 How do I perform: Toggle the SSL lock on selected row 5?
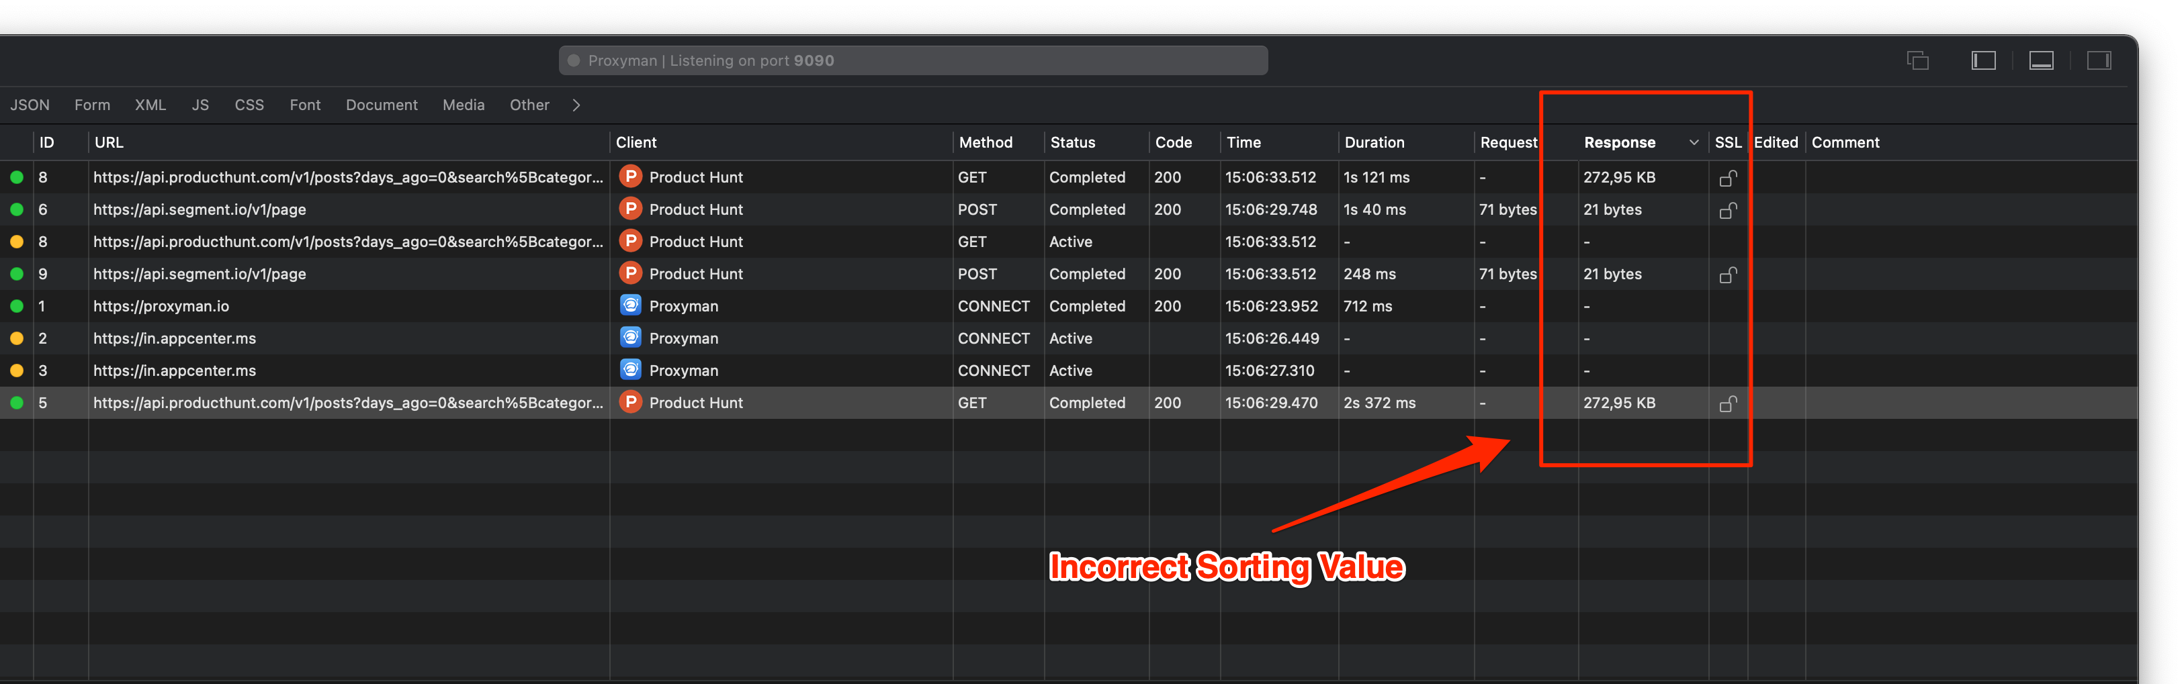pyautogui.click(x=1728, y=403)
